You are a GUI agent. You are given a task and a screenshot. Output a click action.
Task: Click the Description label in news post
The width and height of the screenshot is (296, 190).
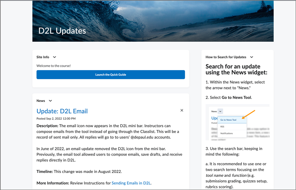[47, 126]
